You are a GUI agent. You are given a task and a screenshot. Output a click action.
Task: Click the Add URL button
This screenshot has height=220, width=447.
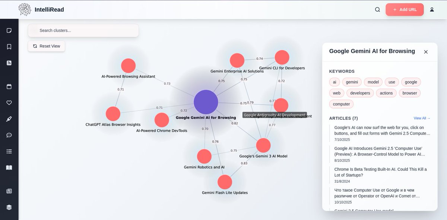point(405,9)
